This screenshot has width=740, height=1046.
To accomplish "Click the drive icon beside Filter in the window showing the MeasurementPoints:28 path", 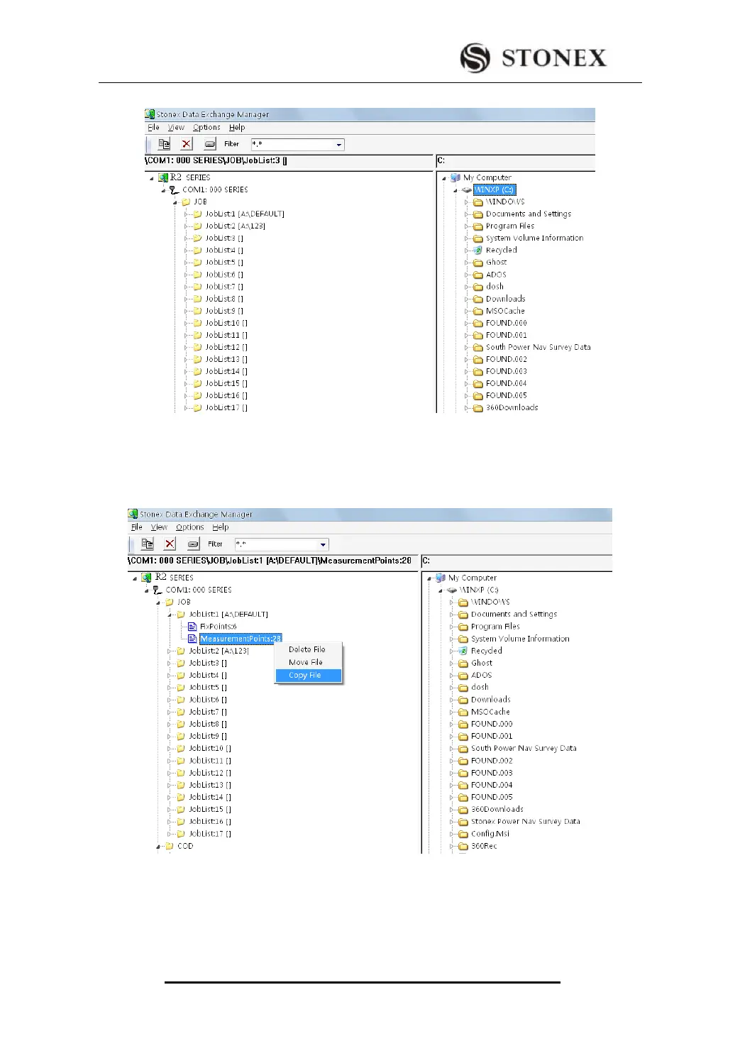I will tap(193, 544).
